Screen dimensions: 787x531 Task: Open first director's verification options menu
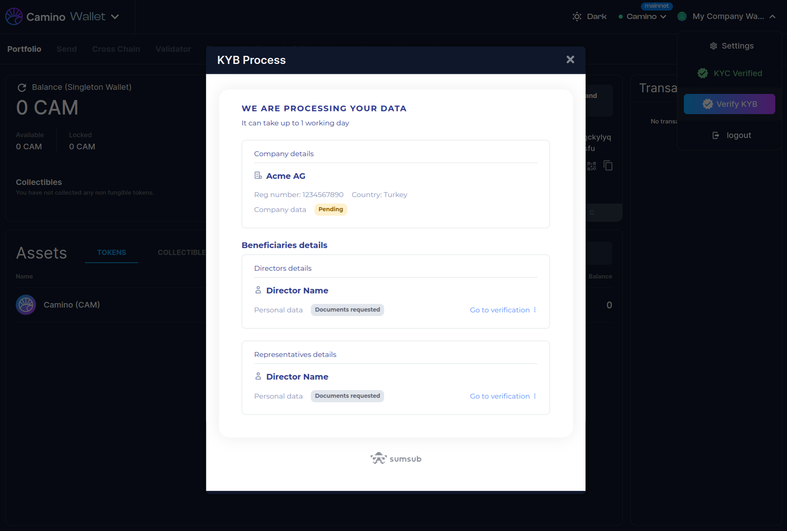pos(535,310)
